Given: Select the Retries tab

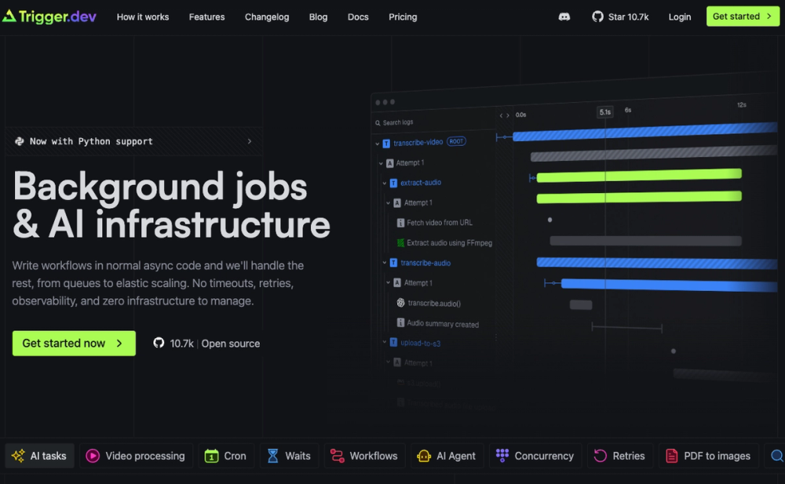Looking at the screenshot, I should point(620,456).
